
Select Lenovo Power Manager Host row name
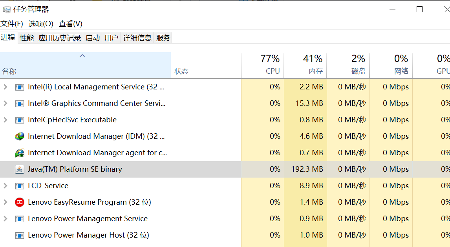pos(88,235)
